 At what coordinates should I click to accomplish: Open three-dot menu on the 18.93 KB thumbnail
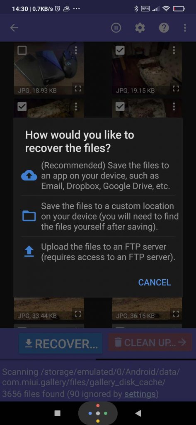pyautogui.click(x=76, y=50)
